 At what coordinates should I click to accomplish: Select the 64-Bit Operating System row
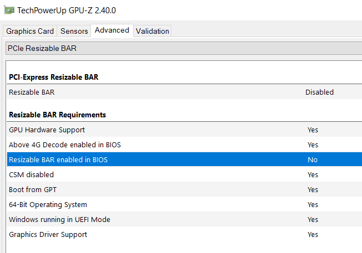point(185,205)
